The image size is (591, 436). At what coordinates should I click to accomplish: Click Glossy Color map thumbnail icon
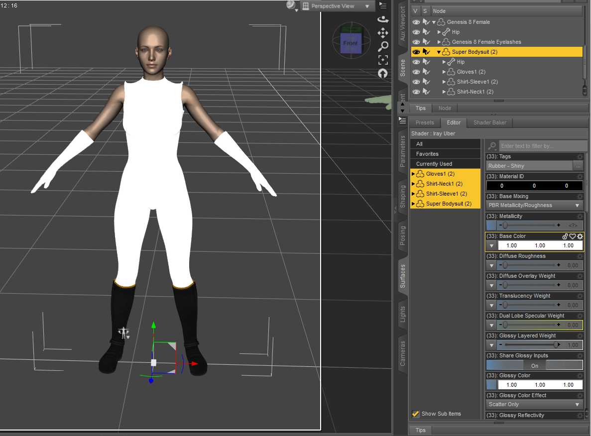click(491, 385)
